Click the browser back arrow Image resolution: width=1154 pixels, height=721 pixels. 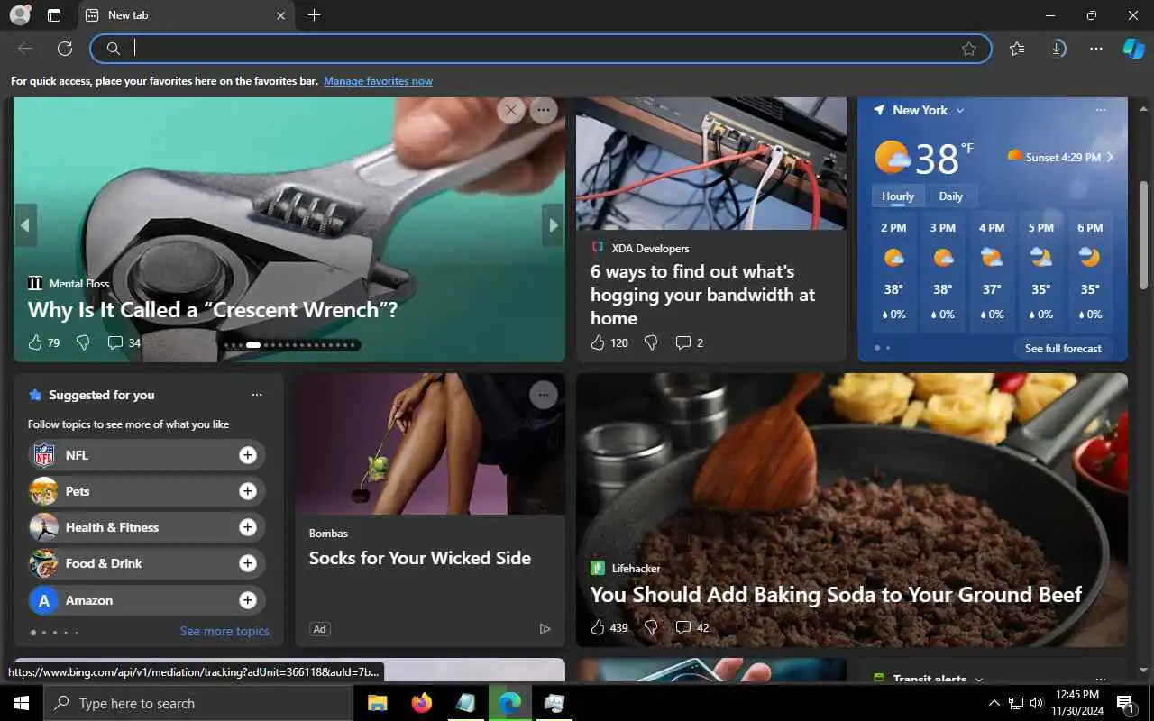point(25,49)
